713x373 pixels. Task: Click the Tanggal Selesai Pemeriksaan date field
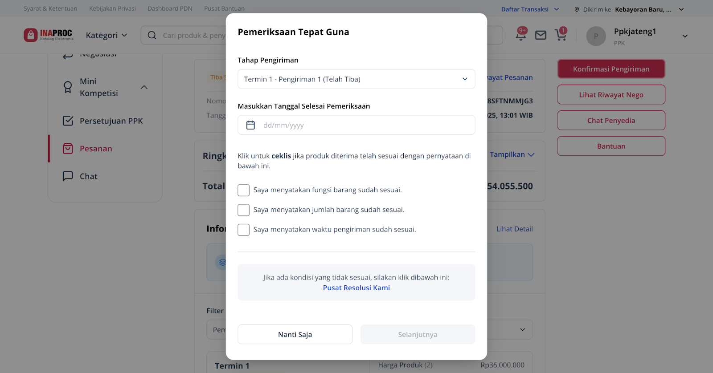click(356, 125)
